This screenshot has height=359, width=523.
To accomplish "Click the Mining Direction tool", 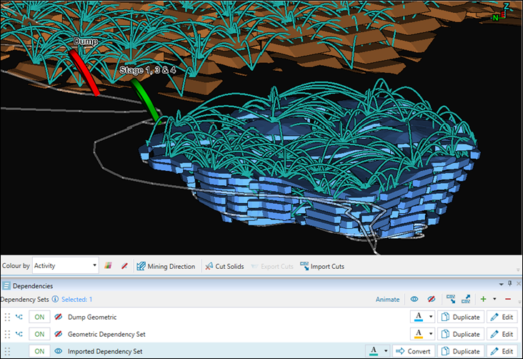I will (x=166, y=266).
